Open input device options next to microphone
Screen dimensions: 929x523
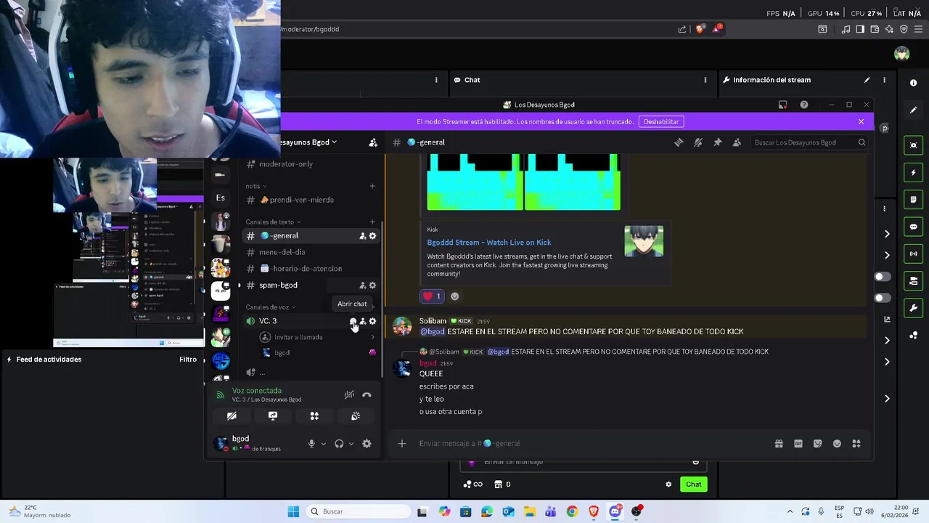click(x=324, y=444)
